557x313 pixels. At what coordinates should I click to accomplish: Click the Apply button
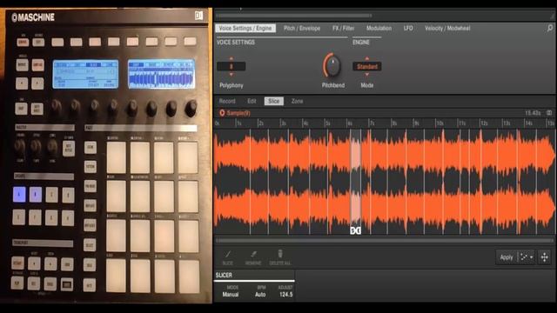(x=507, y=257)
